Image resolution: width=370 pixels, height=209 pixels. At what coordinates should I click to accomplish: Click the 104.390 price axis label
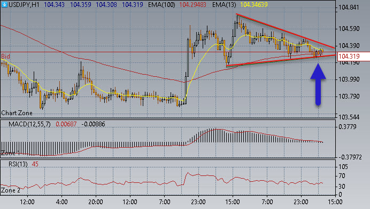[349, 46]
